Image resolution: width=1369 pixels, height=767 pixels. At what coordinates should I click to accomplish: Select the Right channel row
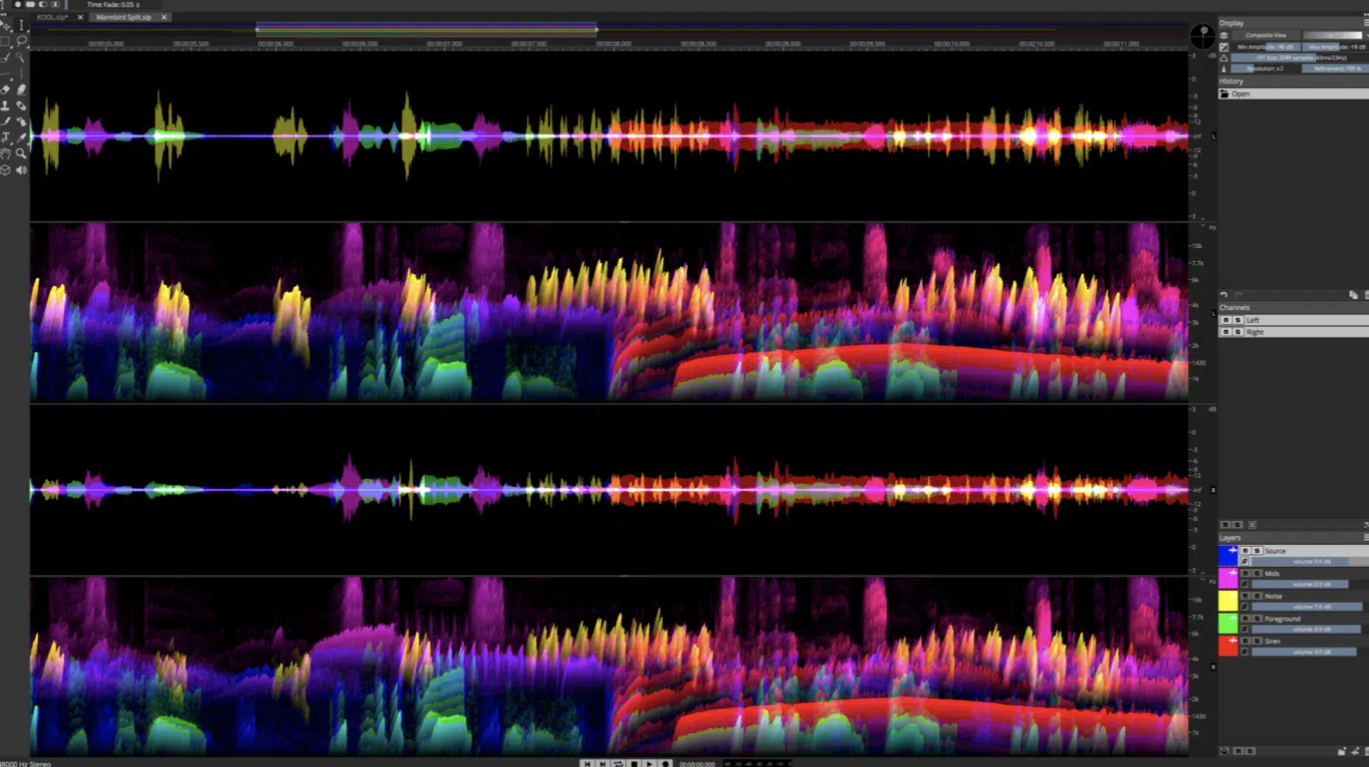tap(1294, 332)
